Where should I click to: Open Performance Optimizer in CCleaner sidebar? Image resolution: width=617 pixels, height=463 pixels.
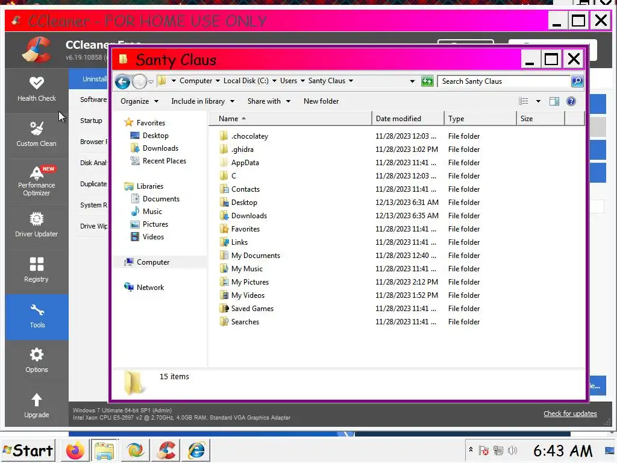click(x=37, y=181)
